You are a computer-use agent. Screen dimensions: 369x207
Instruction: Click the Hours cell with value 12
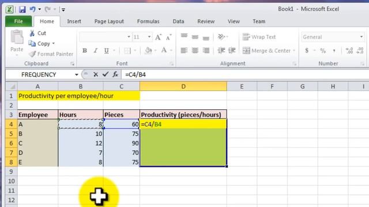(81, 143)
